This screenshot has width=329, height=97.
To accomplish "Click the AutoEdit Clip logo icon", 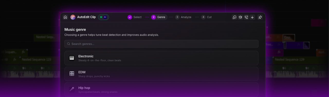I will coord(73,17).
